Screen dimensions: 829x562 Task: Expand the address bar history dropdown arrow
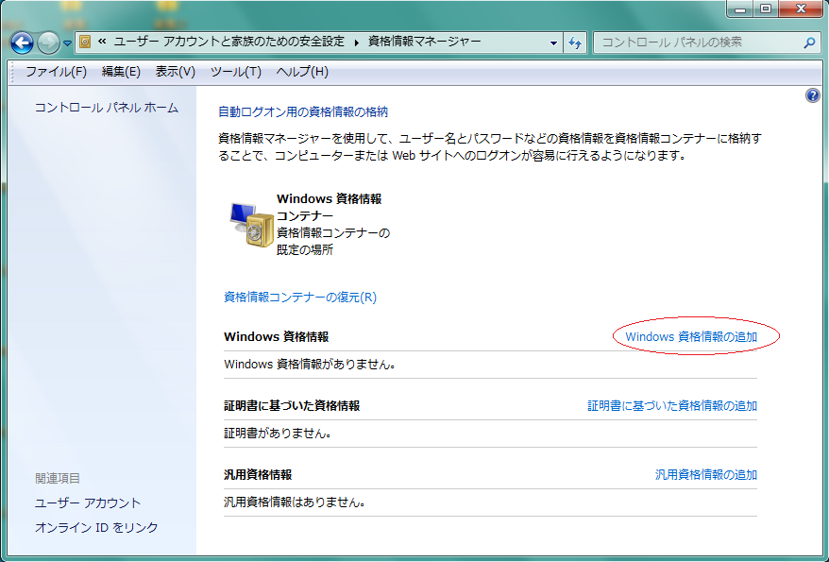(x=553, y=43)
